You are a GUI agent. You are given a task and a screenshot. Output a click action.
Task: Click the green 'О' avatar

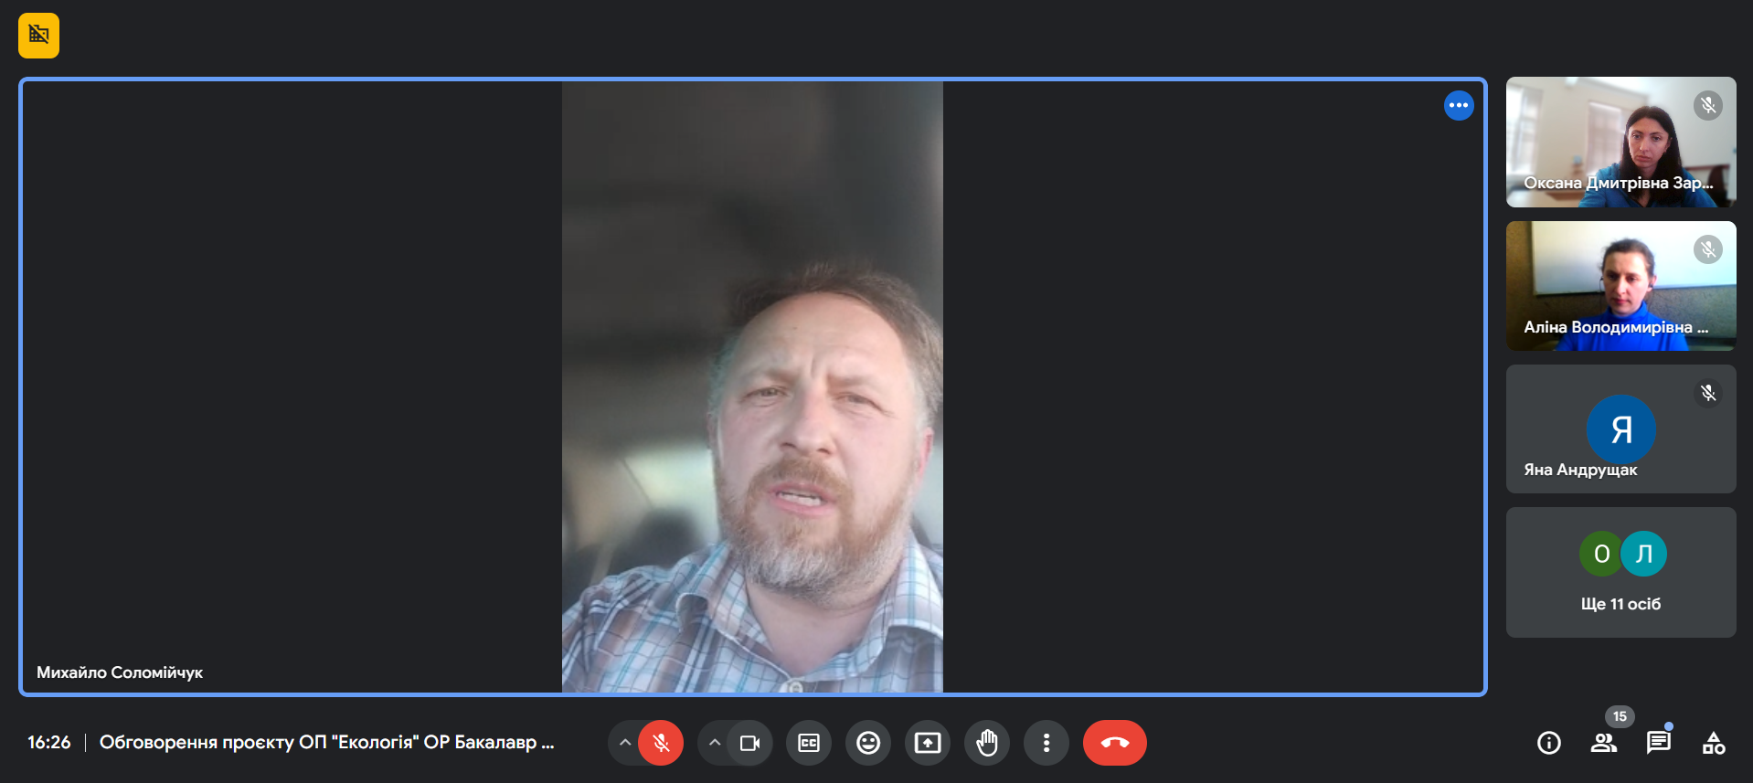coord(1601,554)
